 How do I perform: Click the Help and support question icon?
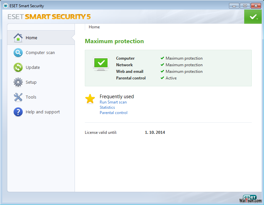tap(18, 112)
